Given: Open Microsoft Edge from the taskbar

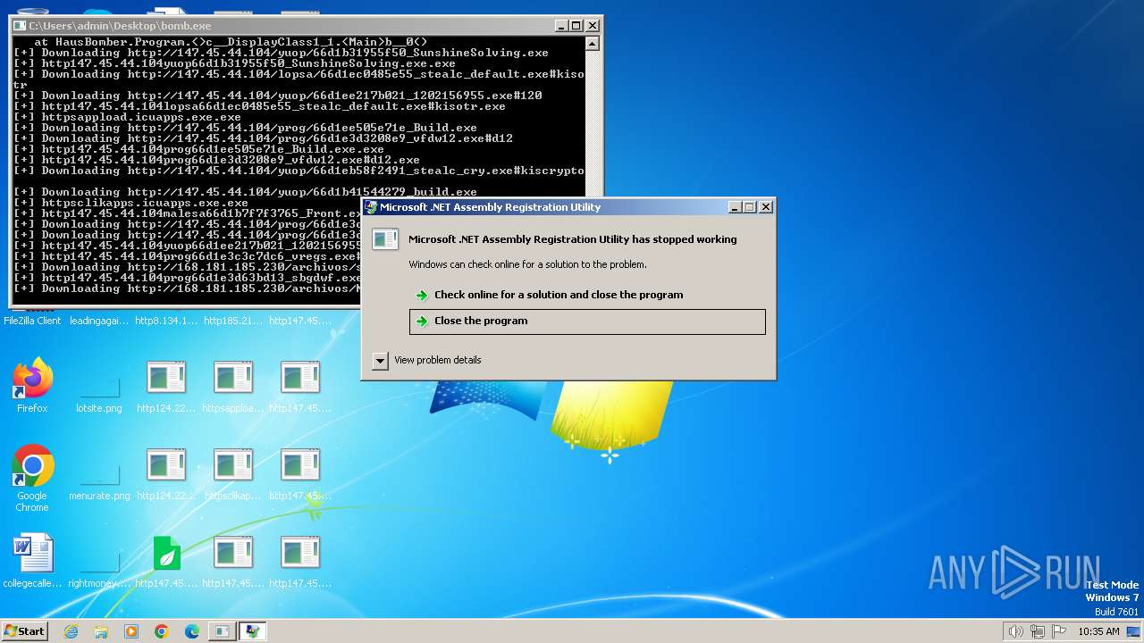Looking at the screenshot, I should tap(192, 631).
